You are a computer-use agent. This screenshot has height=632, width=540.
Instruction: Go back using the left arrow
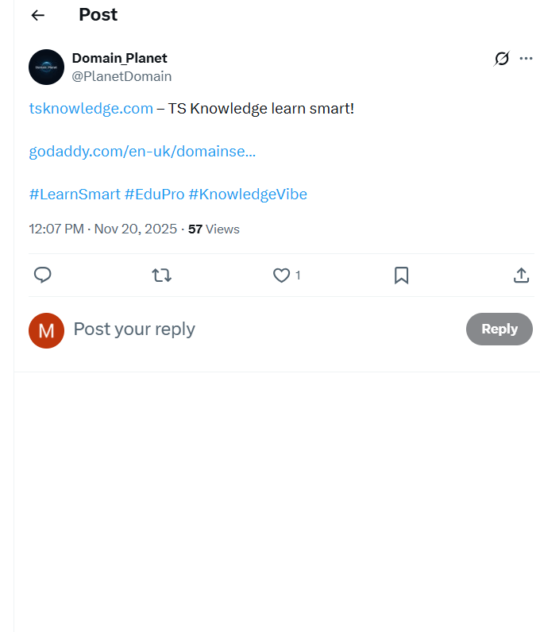click(x=38, y=15)
